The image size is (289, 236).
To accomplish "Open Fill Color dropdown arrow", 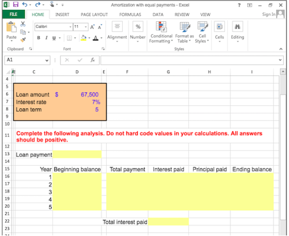I will pyautogui.click(x=89, y=38).
